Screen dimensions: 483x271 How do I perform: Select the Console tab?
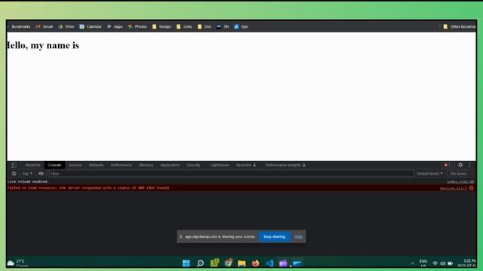[x=54, y=165]
